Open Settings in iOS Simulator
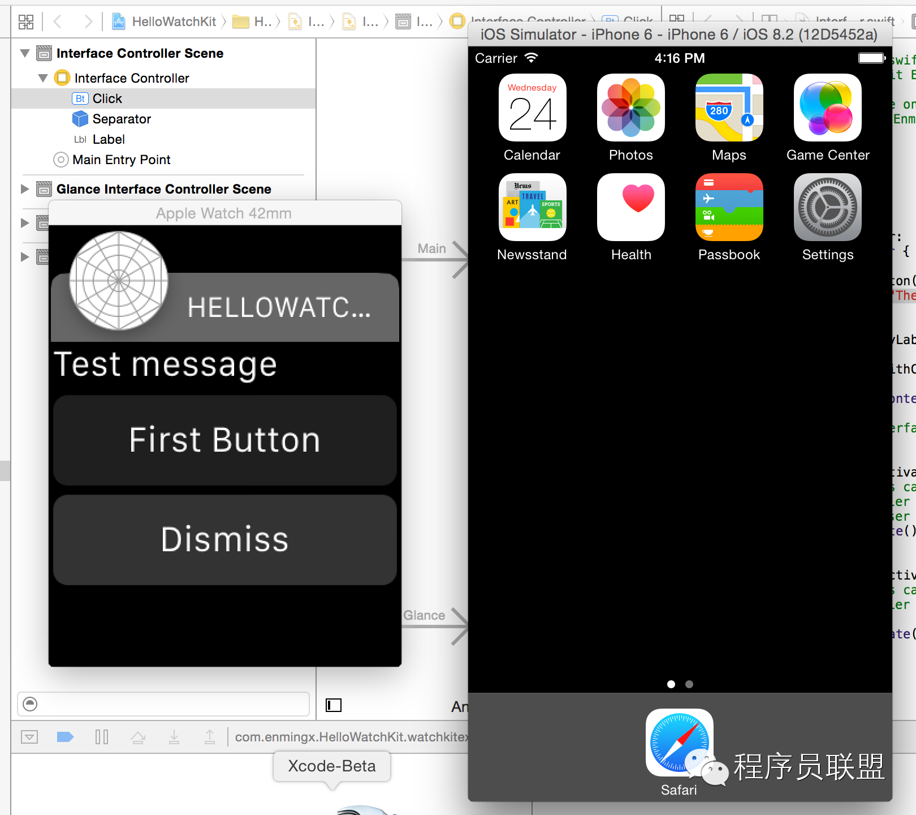 (828, 207)
